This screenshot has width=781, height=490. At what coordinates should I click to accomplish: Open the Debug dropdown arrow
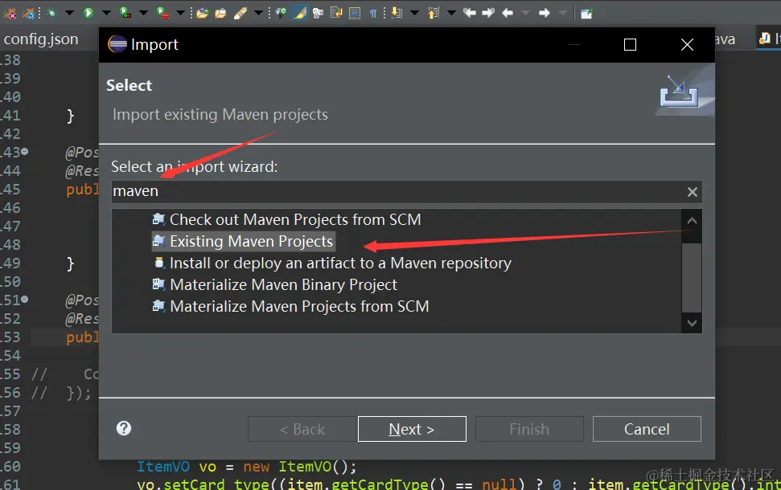tap(69, 13)
